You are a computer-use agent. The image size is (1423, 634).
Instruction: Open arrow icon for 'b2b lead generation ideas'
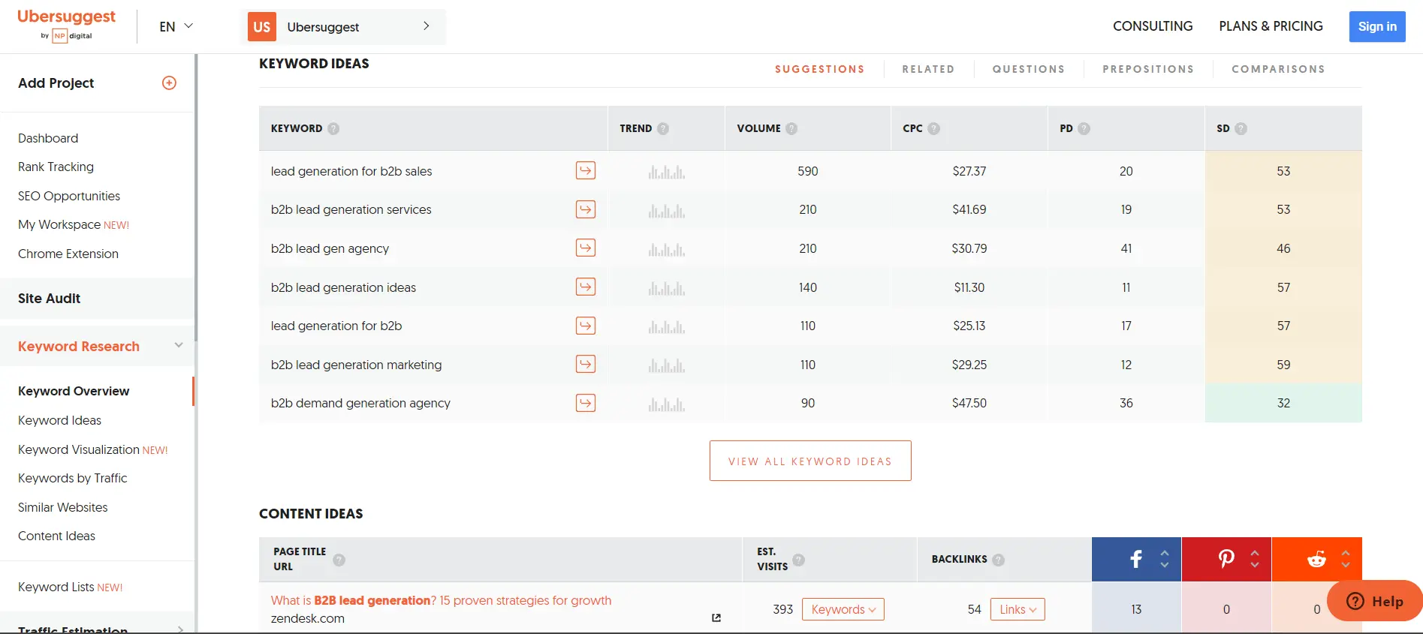click(x=586, y=287)
